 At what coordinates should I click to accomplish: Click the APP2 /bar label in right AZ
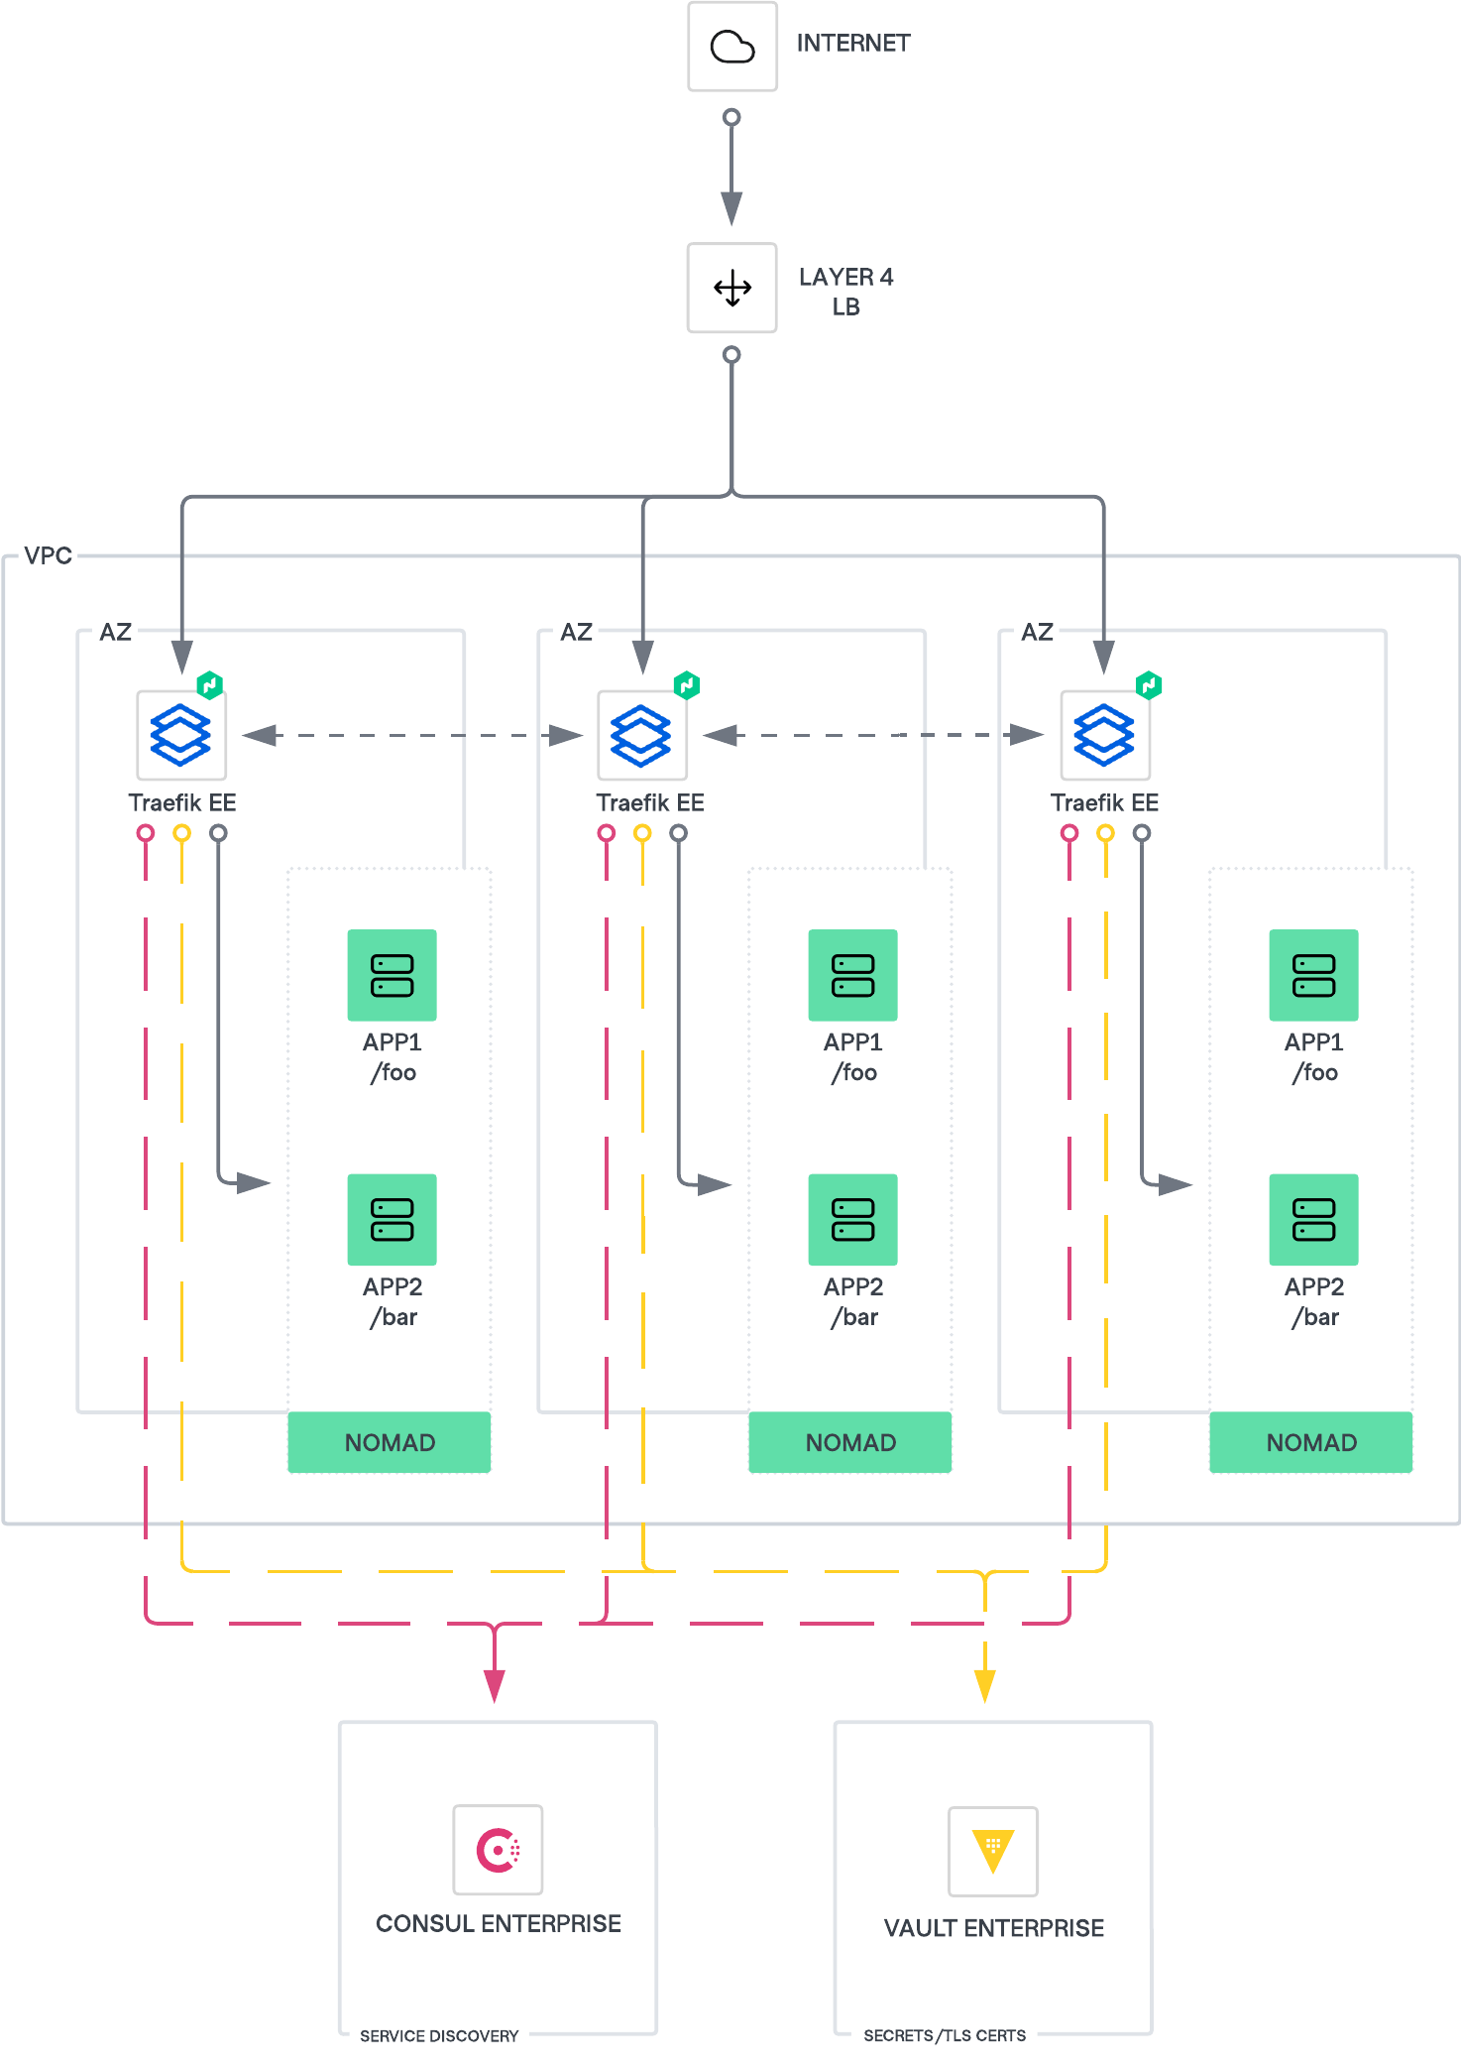click(1314, 1302)
